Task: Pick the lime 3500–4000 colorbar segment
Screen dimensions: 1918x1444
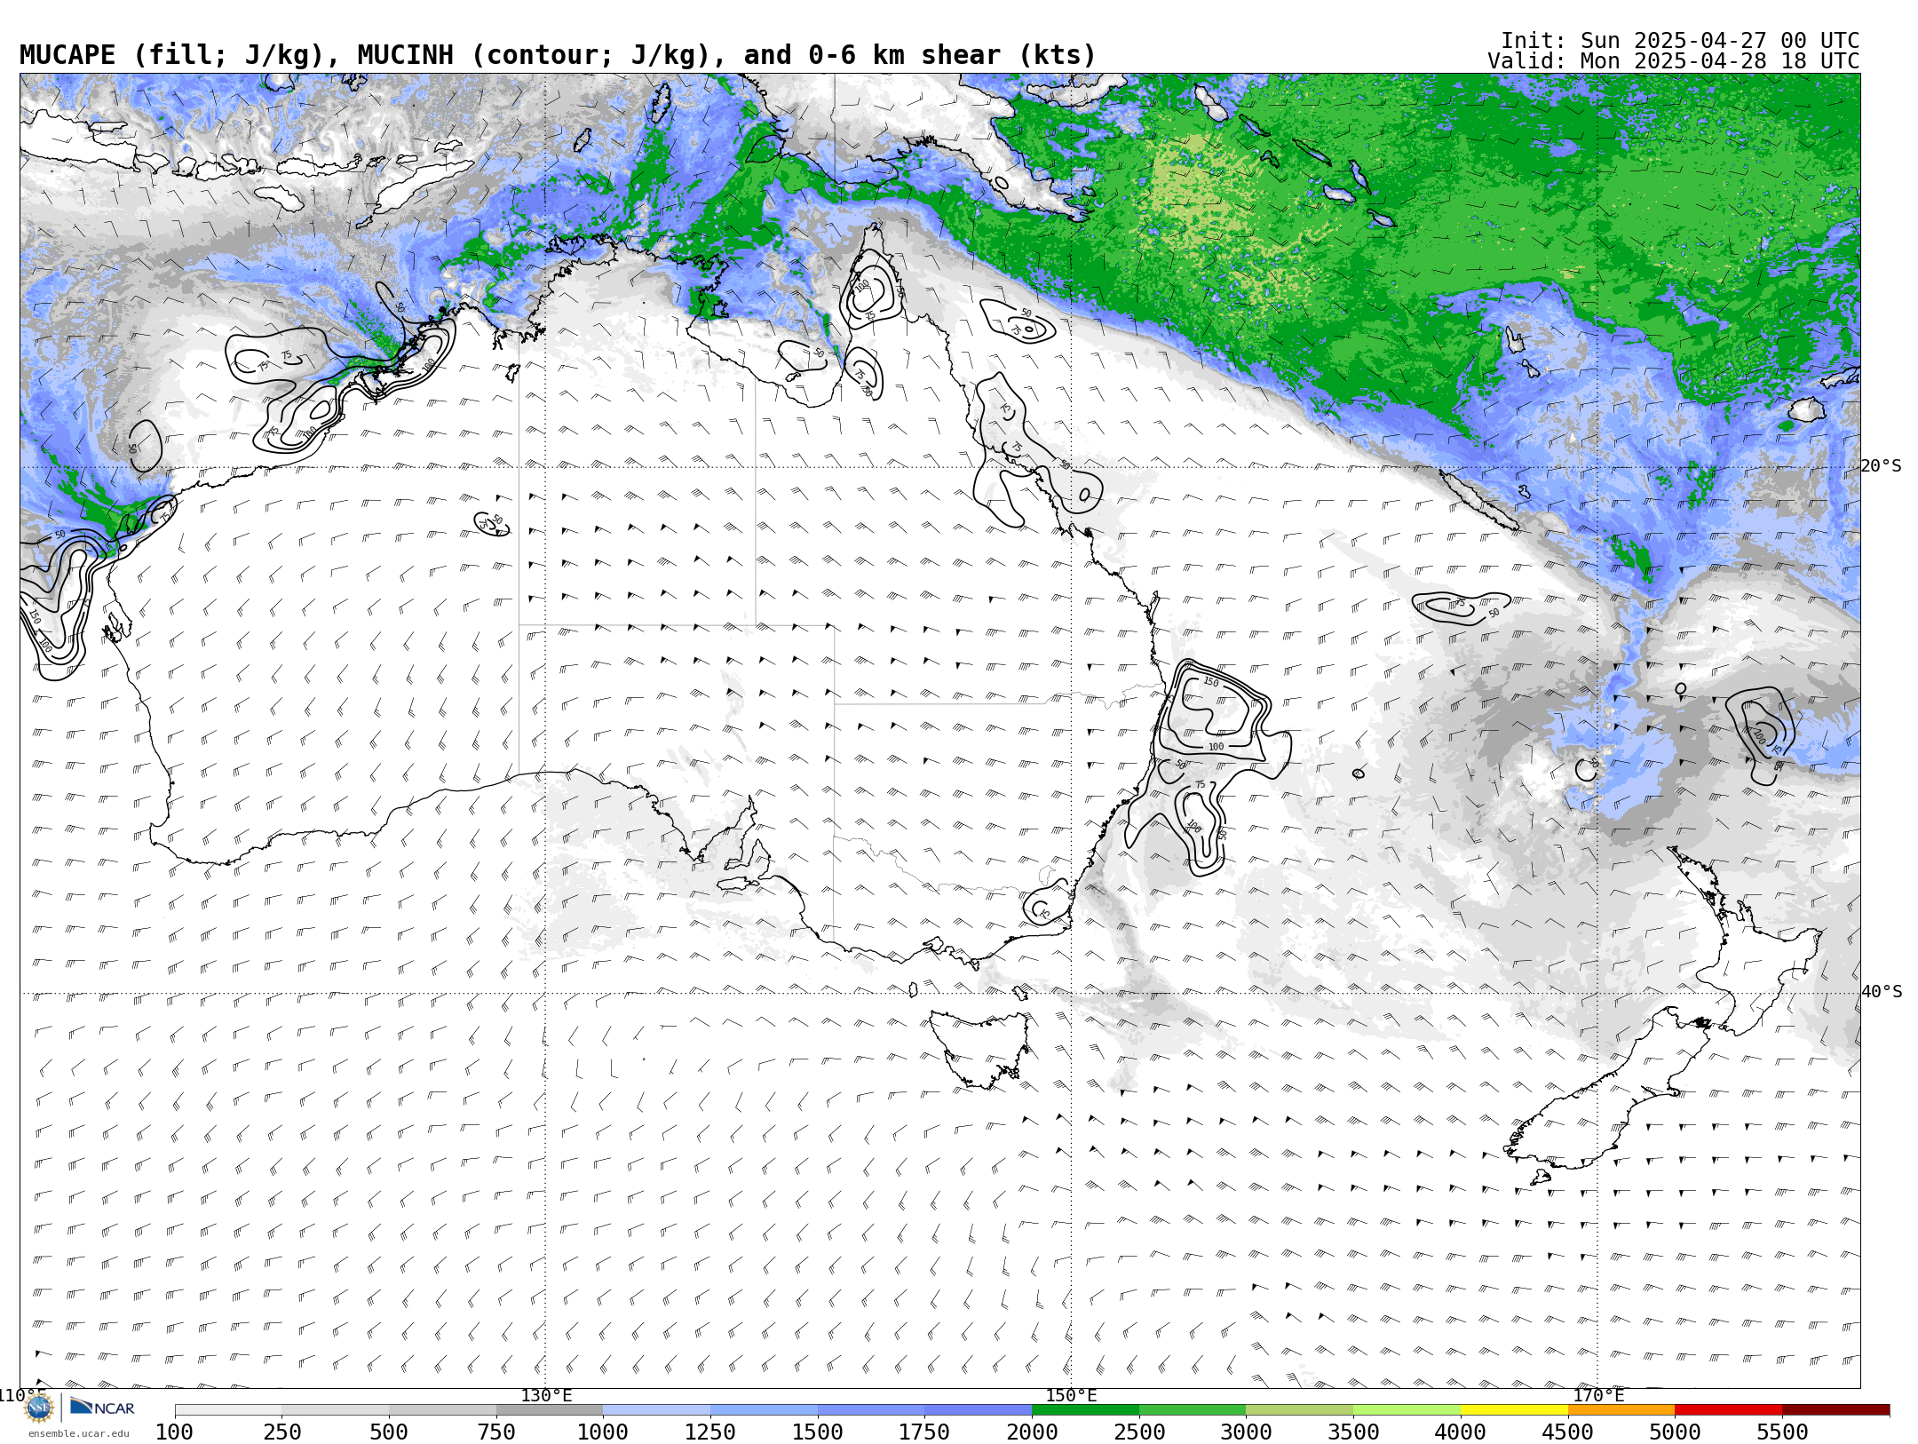Action: point(1407,1410)
